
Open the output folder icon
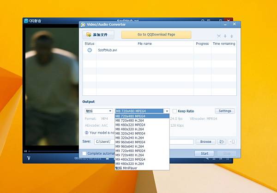coord(222,141)
